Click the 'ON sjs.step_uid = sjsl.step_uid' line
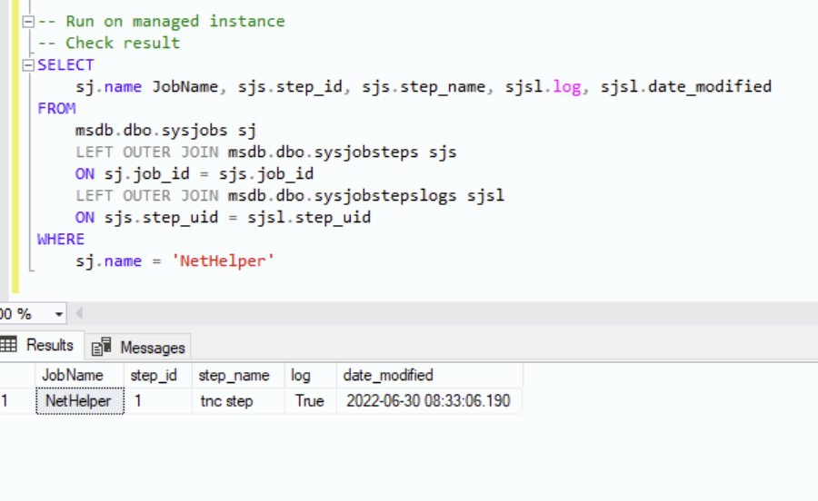Viewport: 818px width, 501px height. pos(223,218)
